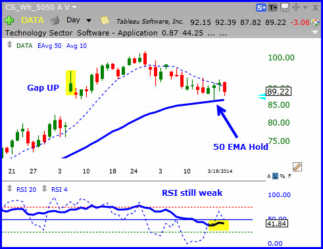Click the floppy disk save icon
This screenshot has width=323, height=249.
pyautogui.click(x=285, y=8)
